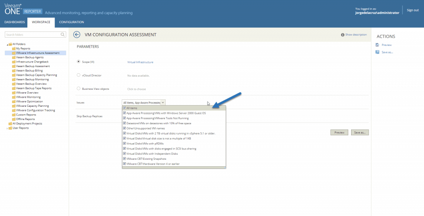Select VMware Monitoring folder
The width and height of the screenshot is (424, 216).
(x=28, y=97)
